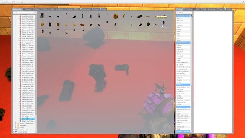Pick the Advanced Bone Tool

pyautogui.click(x=183, y=87)
